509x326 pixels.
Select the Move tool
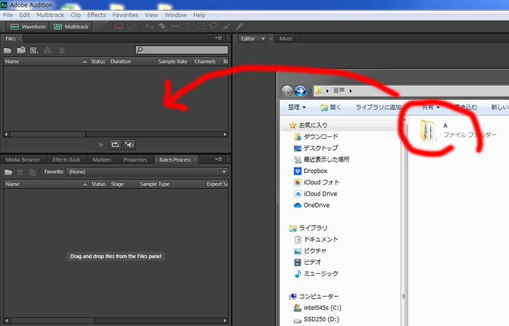(150, 26)
